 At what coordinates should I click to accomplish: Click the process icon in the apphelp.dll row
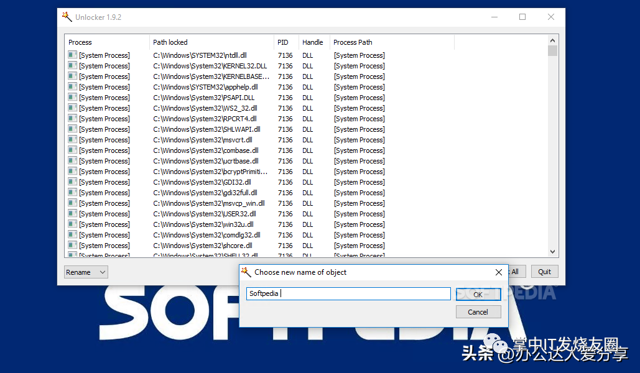tap(73, 86)
